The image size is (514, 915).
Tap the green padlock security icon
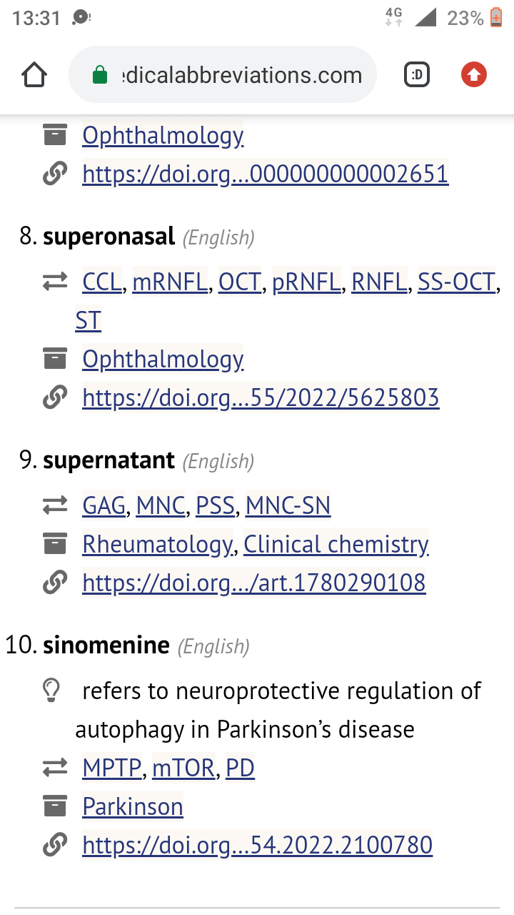point(100,75)
